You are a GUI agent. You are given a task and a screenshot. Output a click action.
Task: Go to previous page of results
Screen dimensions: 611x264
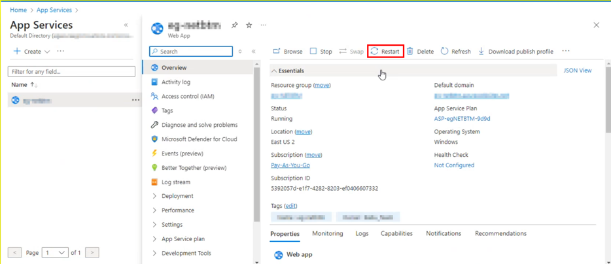(x=15, y=253)
